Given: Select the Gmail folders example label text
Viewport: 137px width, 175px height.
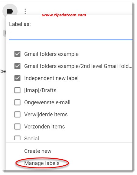Looking at the screenshot, I should coord(51,54).
